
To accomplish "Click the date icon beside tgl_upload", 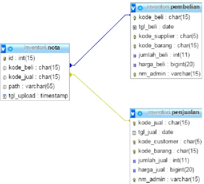I will 4,96.
